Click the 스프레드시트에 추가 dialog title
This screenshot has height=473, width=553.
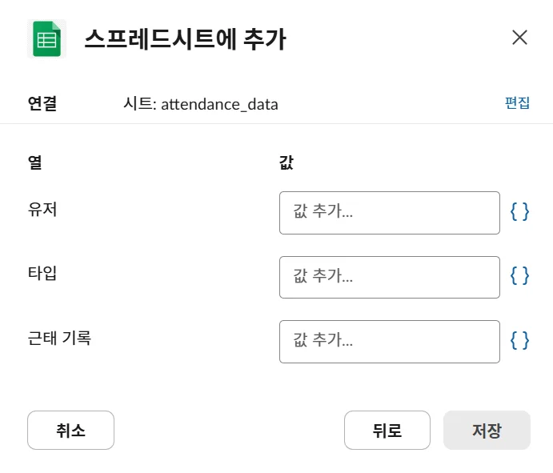point(185,38)
